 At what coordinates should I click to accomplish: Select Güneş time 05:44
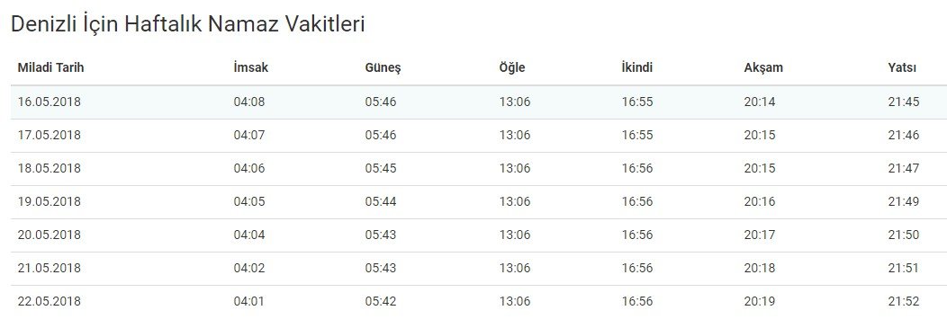381,201
